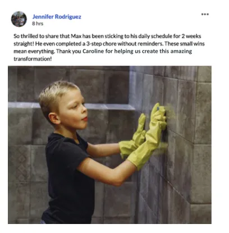
Task: Click Jennifer Rodriguez's round profile picture
Action: (19, 19)
